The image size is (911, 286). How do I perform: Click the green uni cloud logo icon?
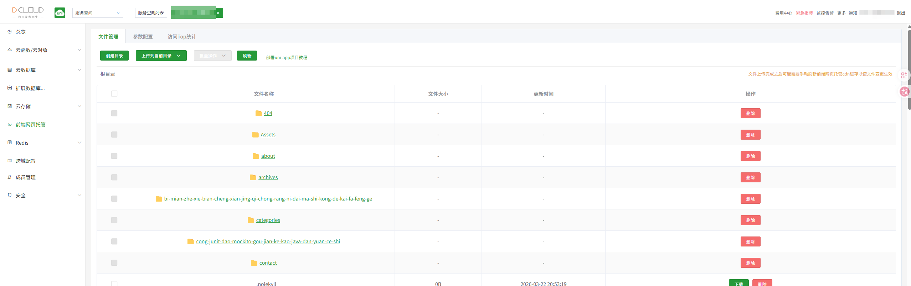coord(60,13)
